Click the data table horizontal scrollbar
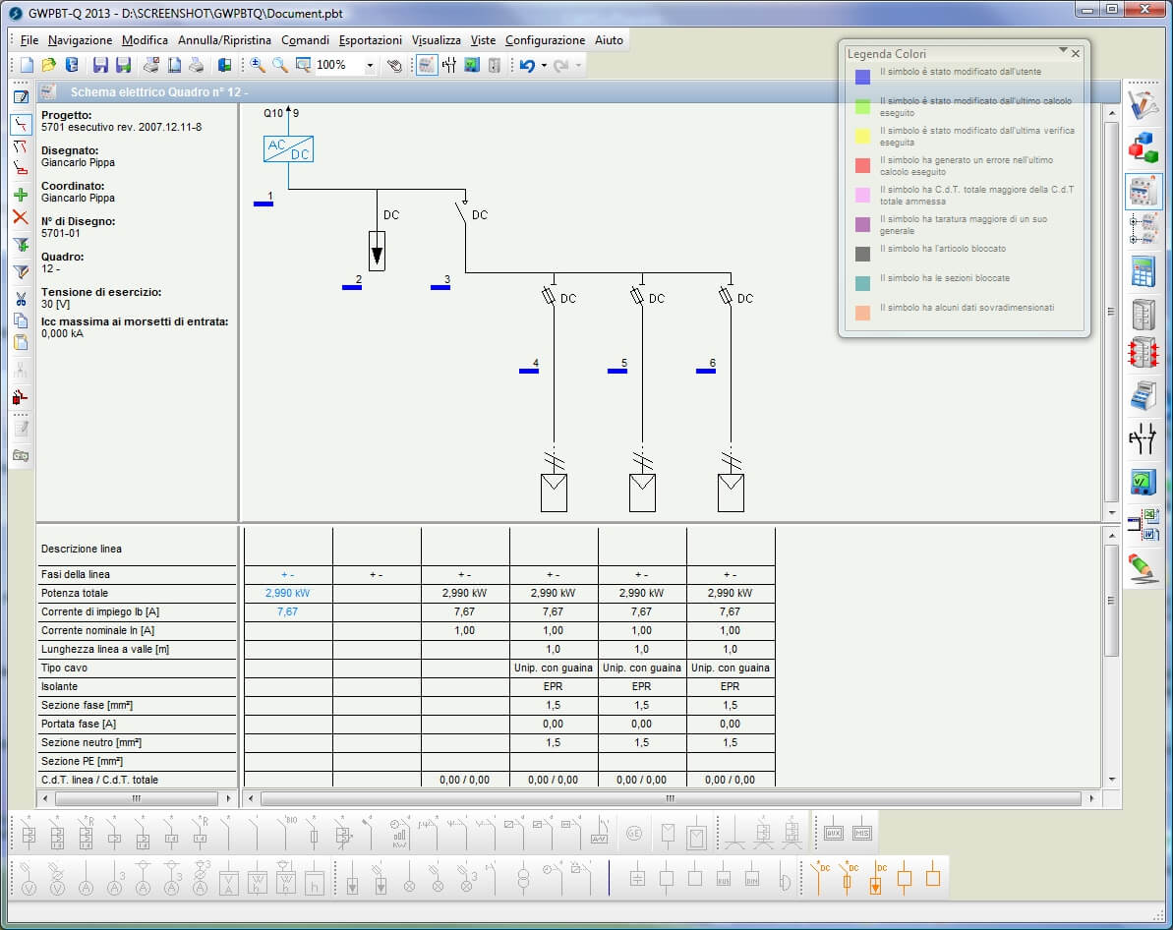Viewport: 1173px width, 930px height. tap(671, 798)
